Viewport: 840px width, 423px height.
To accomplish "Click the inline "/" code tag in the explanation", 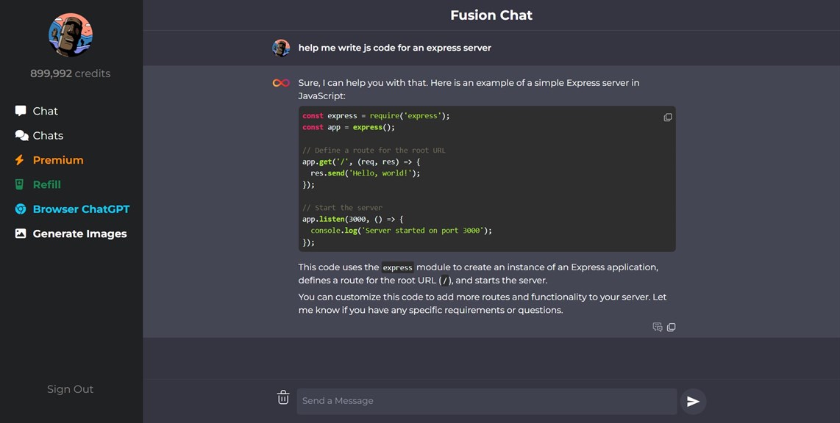I will tap(444, 281).
